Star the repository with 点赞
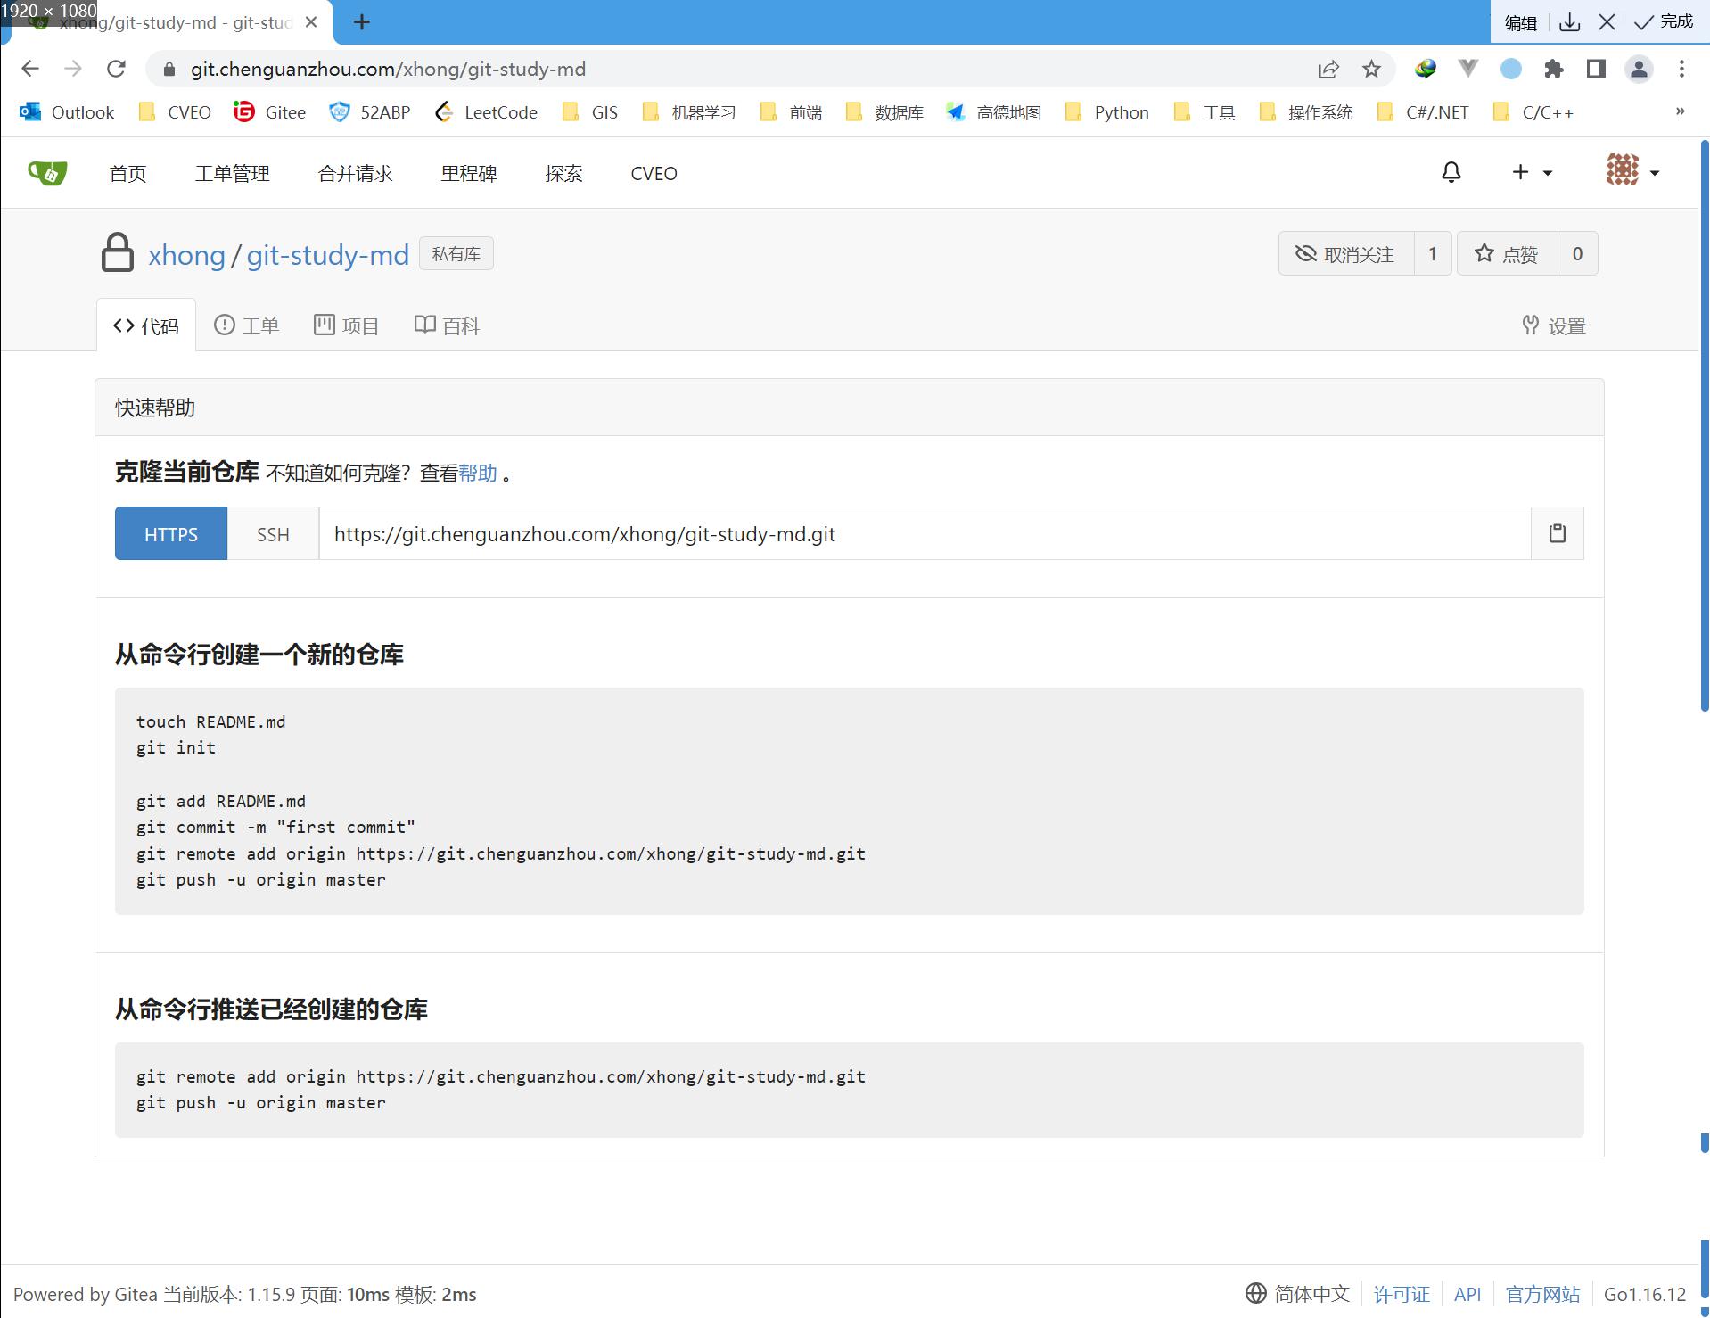Viewport: 1710px width, 1318px height. point(1507,254)
